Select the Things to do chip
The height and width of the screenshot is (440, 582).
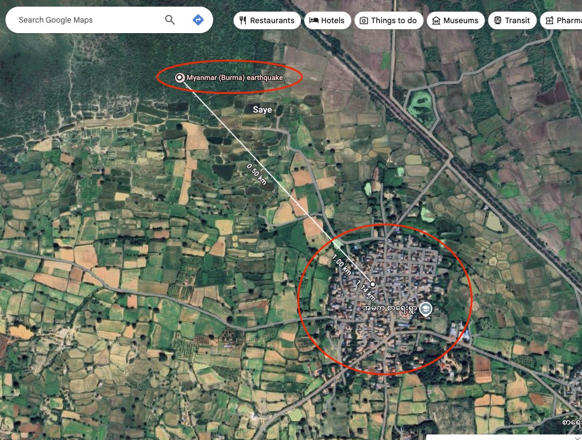[x=389, y=20]
